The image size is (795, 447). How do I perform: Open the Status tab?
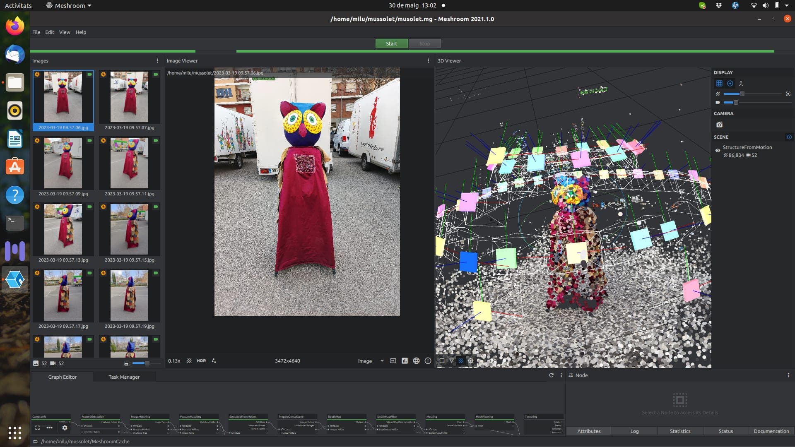click(x=725, y=431)
